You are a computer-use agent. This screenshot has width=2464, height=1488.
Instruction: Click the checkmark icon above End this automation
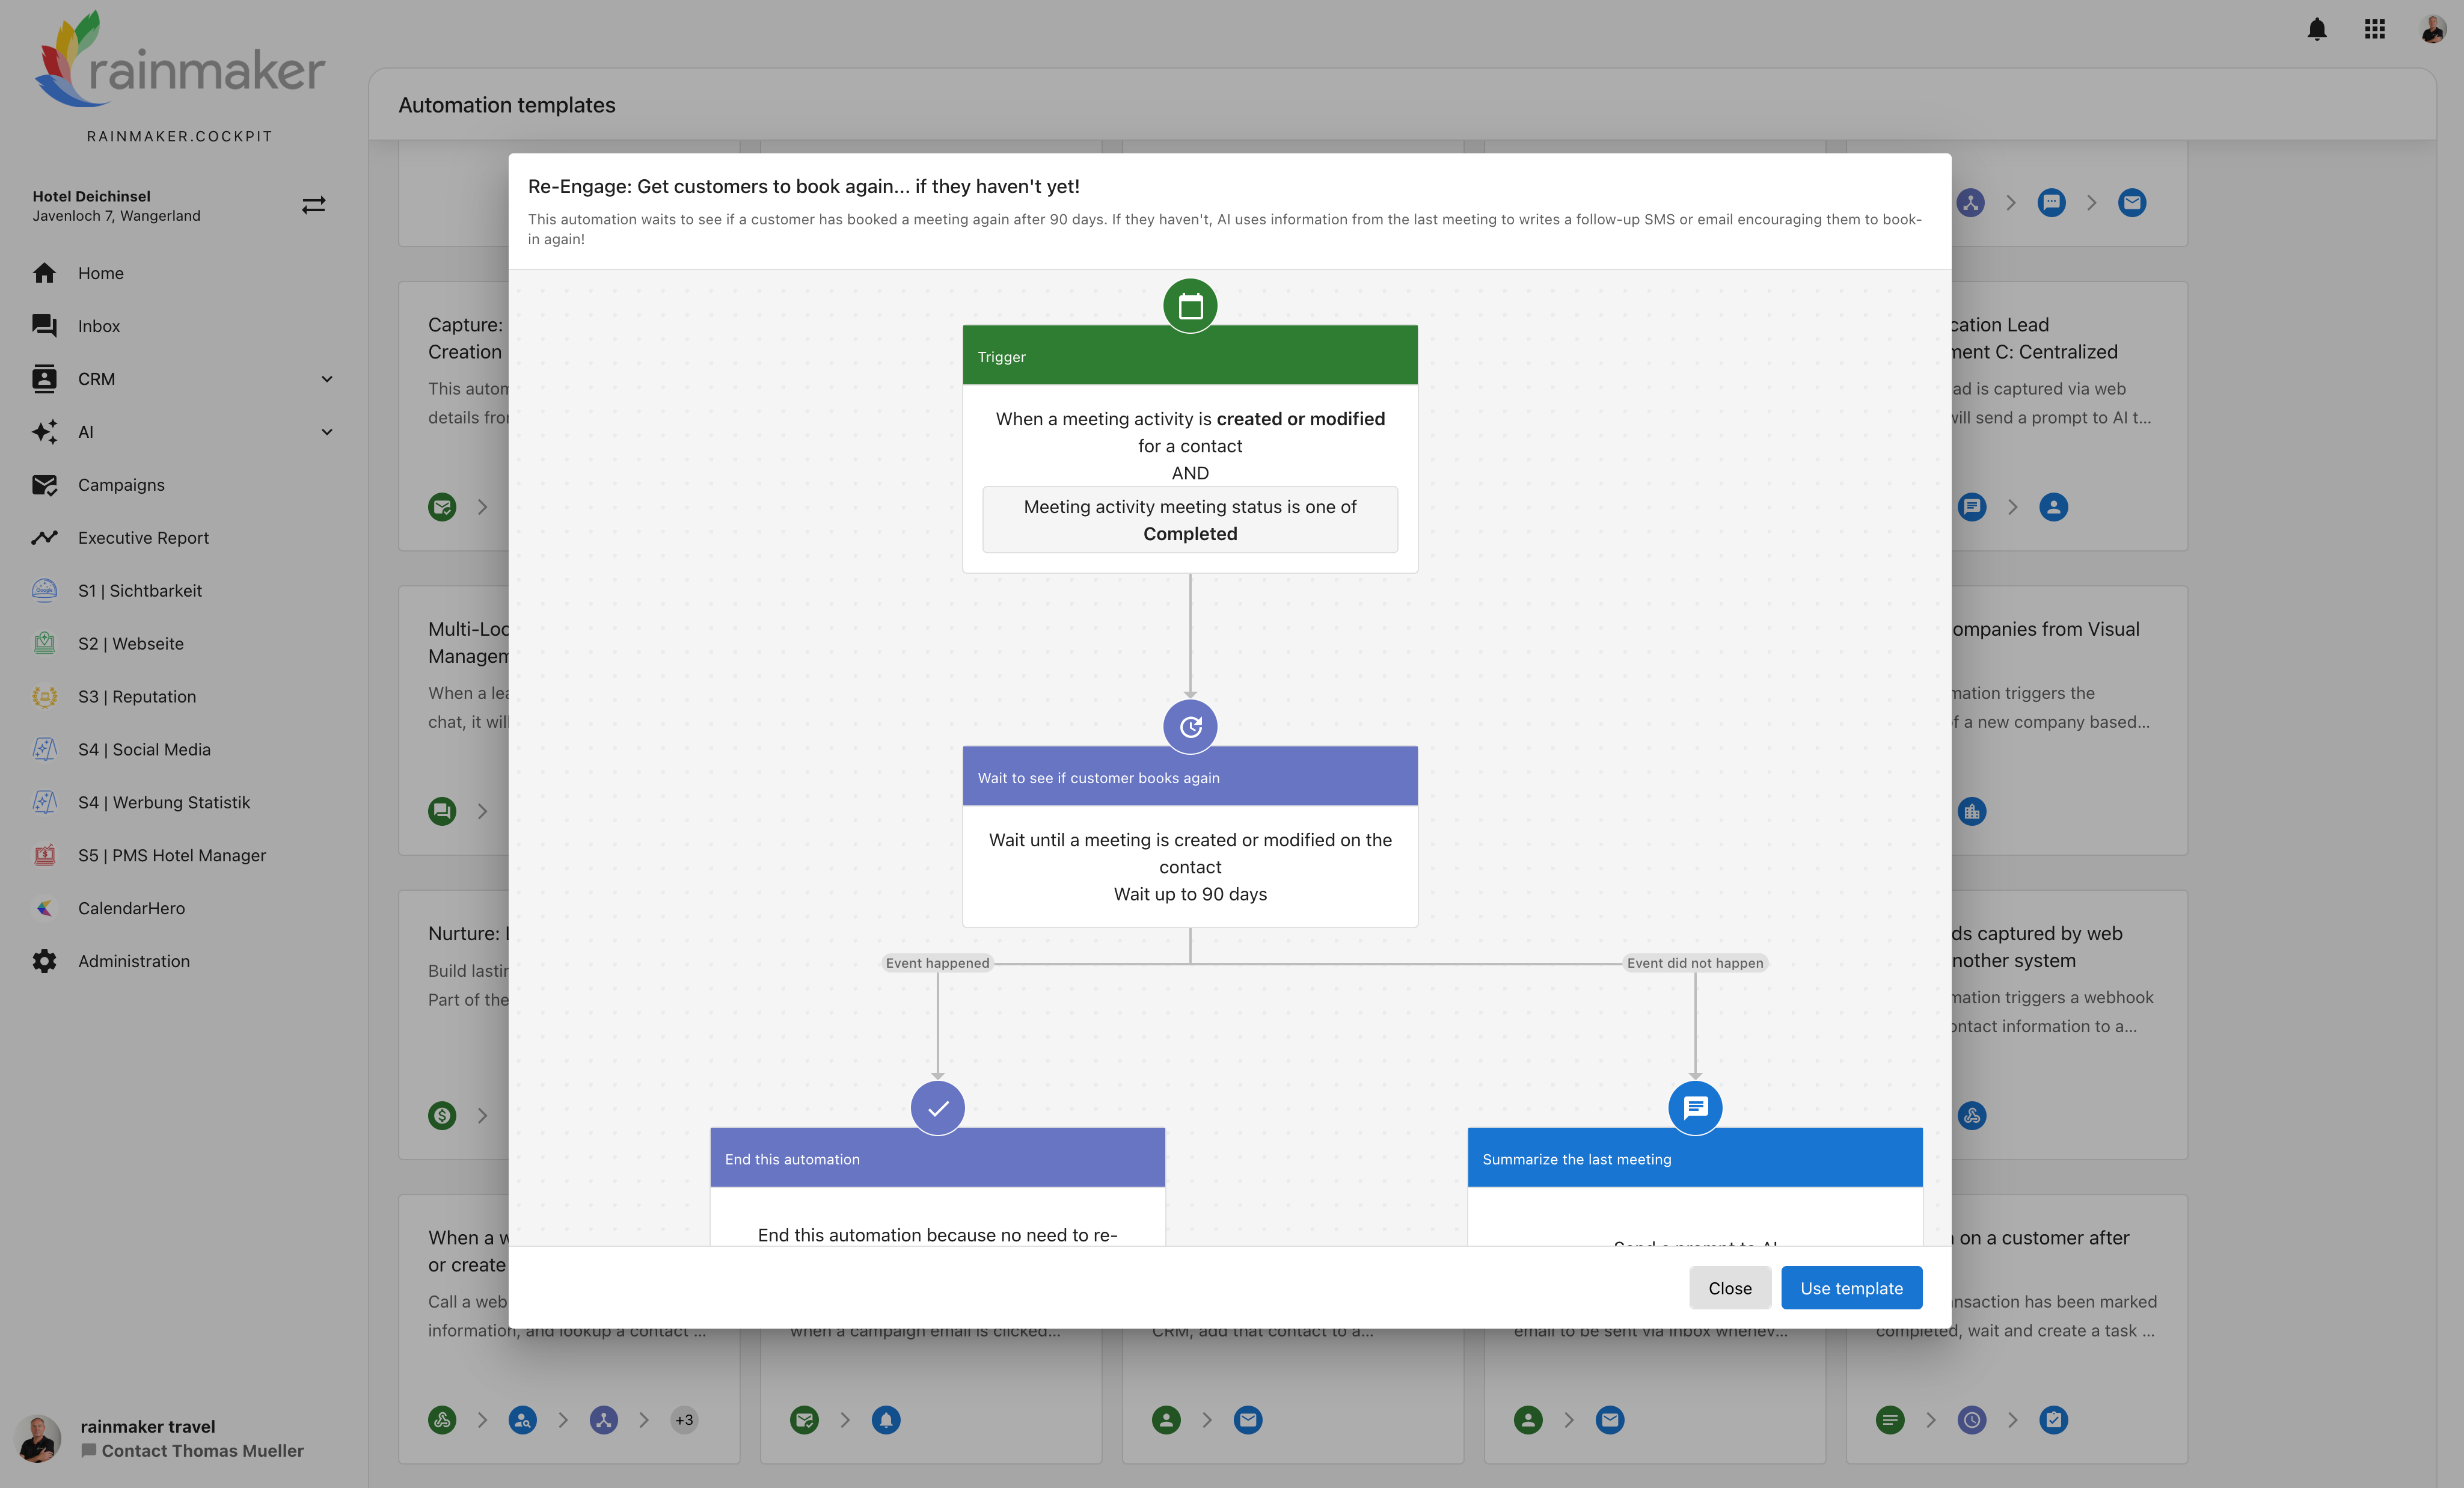pyautogui.click(x=937, y=1108)
